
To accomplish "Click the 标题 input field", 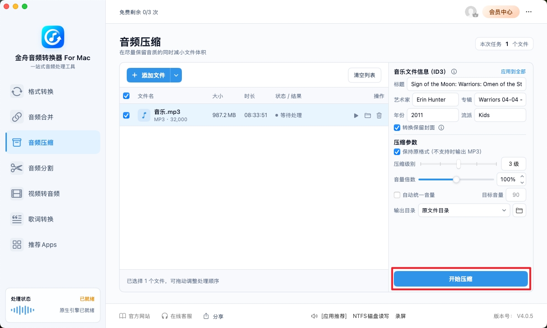I will click(x=466, y=84).
